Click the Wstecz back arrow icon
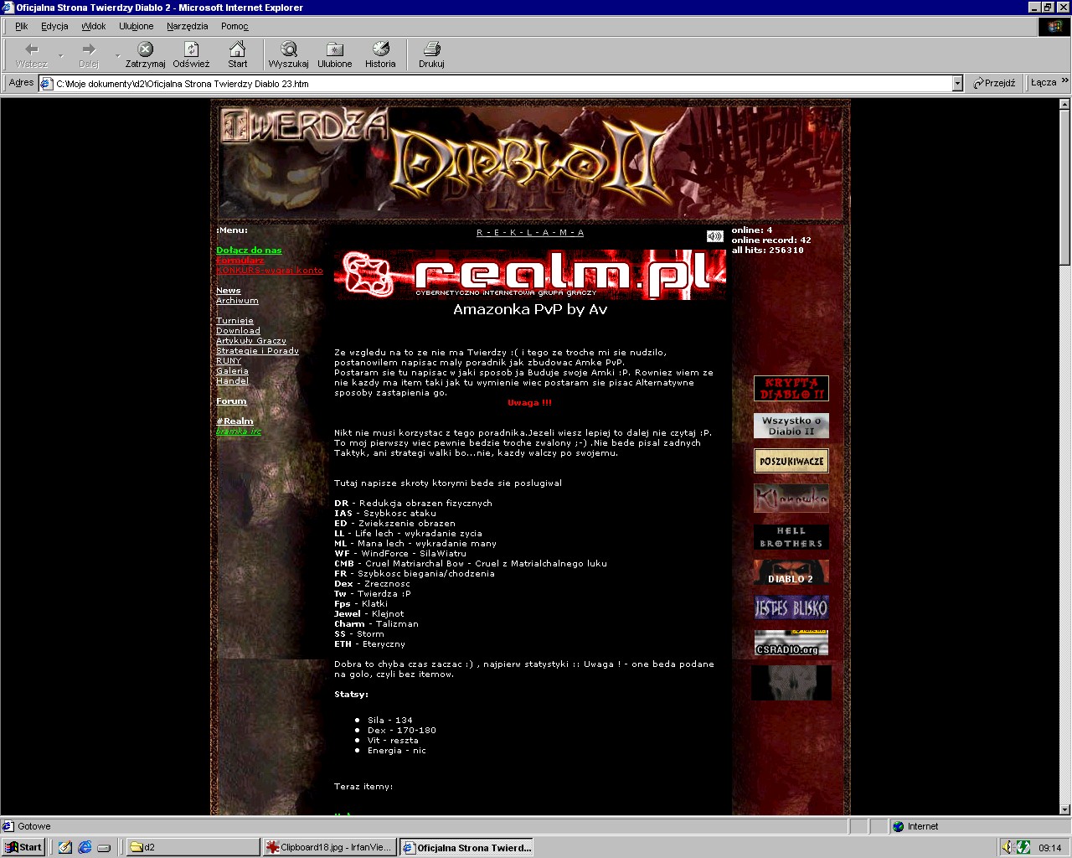Viewport: 1072px width, 858px height. click(32, 49)
